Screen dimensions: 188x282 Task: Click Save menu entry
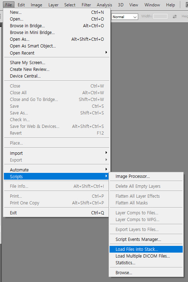pos(57,106)
